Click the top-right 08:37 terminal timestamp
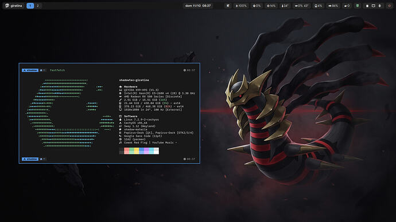The image size is (396, 222). (189, 70)
